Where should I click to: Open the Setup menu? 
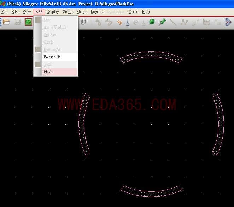68,12
